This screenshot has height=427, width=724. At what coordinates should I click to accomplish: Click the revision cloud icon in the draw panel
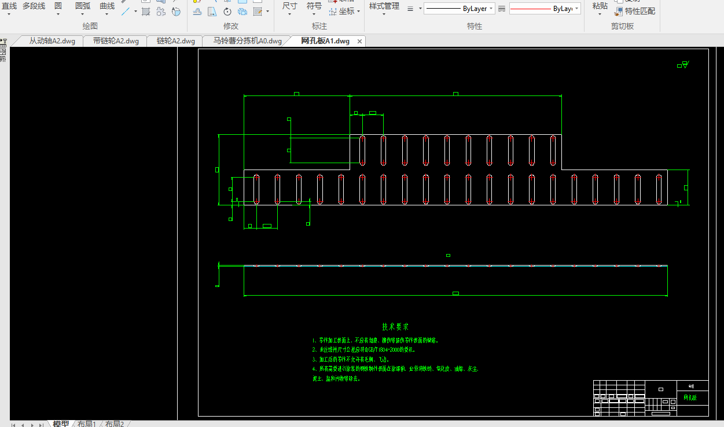point(161,12)
